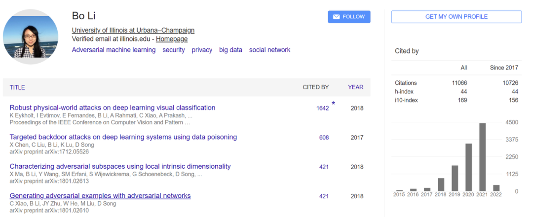The width and height of the screenshot is (533, 217).
Task: Sort publications by Cited By header
Action: coord(315,87)
